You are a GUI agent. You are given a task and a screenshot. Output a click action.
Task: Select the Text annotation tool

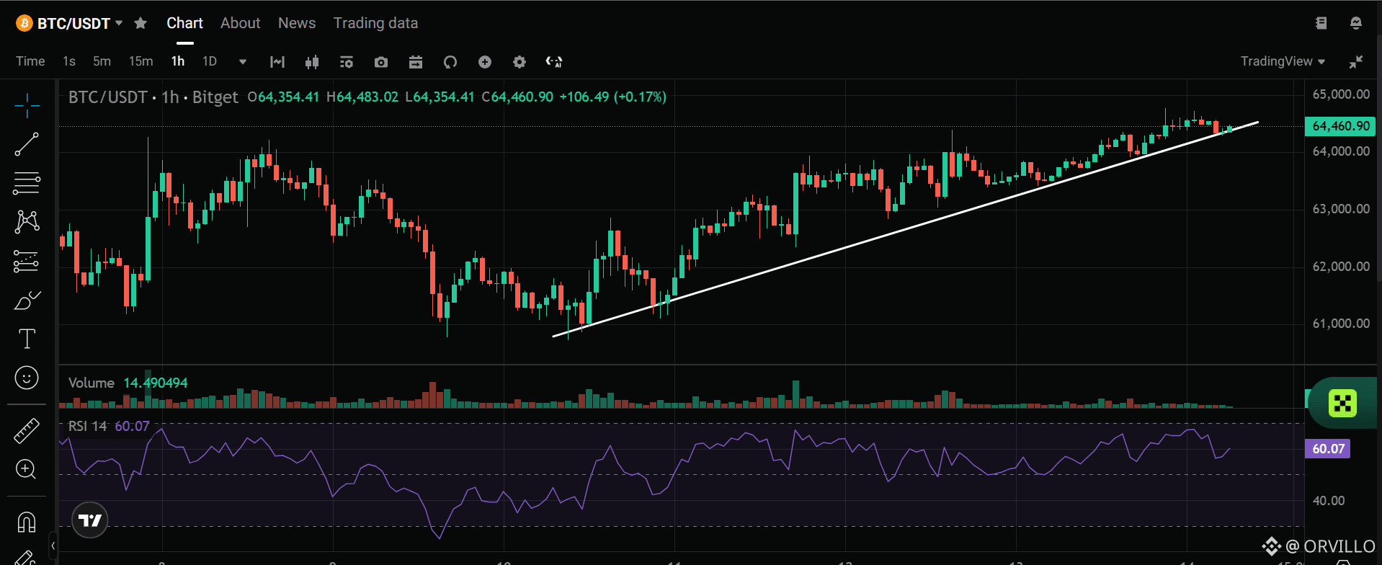[x=27, y=339]
